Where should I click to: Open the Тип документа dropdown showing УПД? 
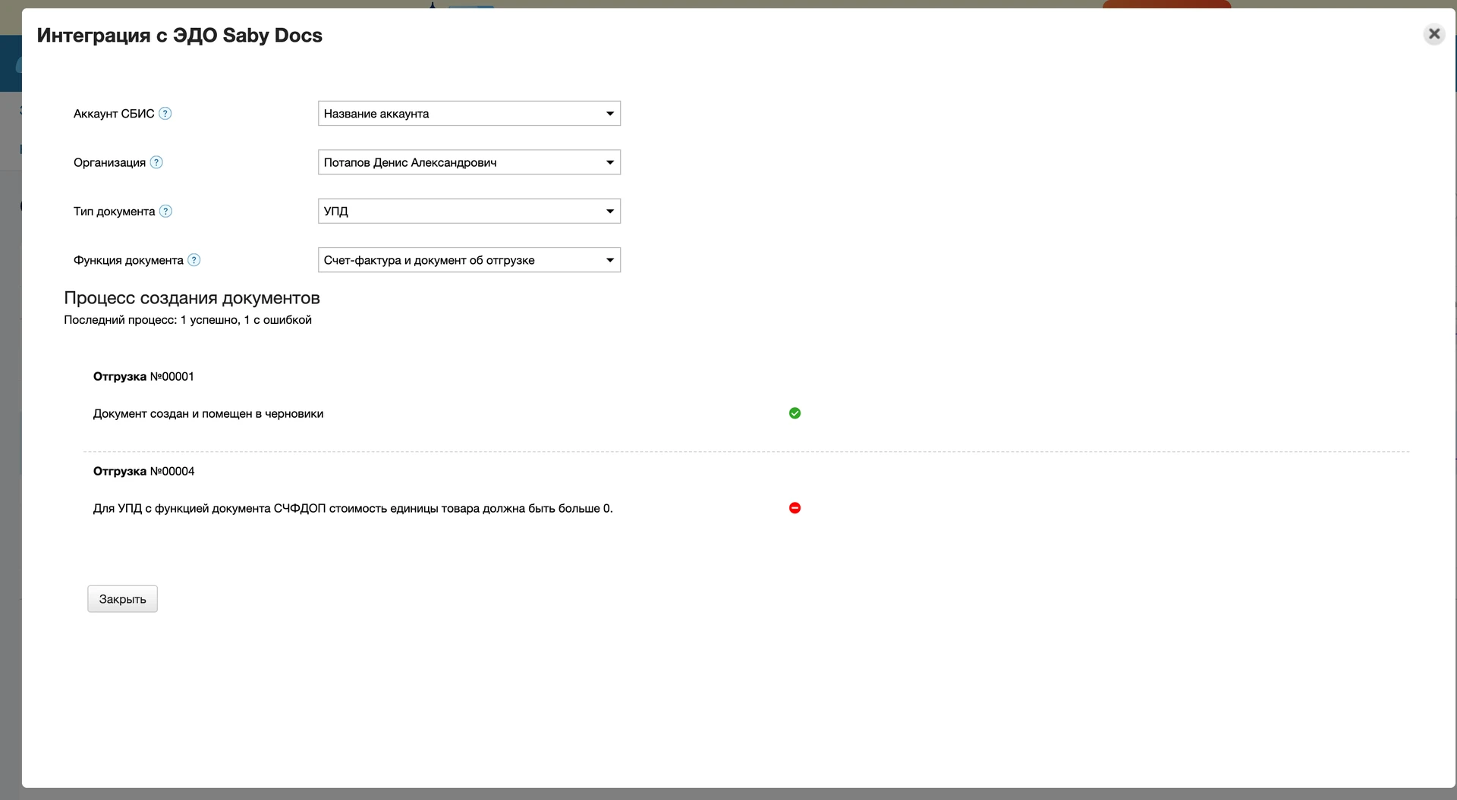pyautogui.click(x=469, y=212)
